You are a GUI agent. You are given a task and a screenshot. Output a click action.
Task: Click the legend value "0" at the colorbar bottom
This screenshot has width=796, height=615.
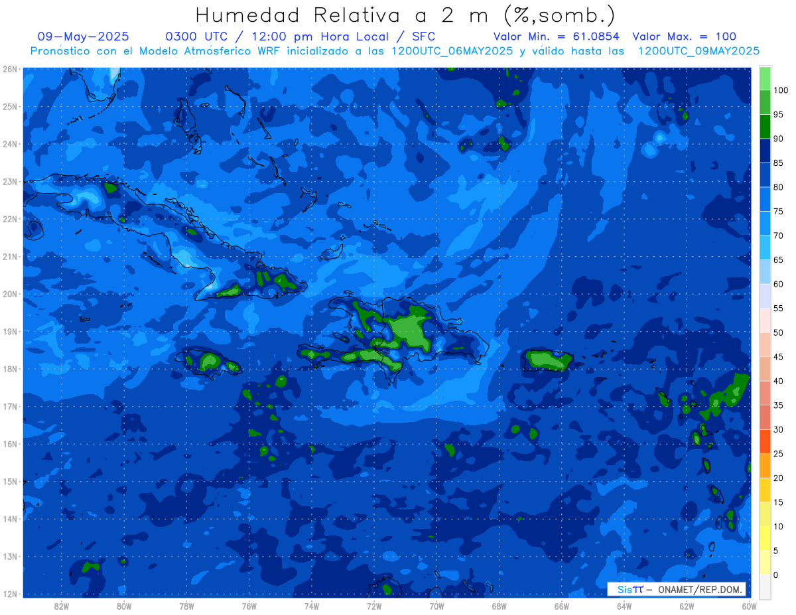click(x=775, y=575)
